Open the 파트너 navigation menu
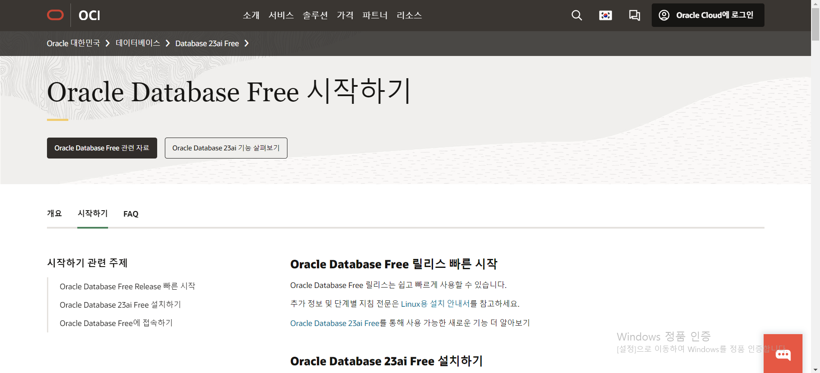Viewport: 820px width, 373px height. coord(375,15)
